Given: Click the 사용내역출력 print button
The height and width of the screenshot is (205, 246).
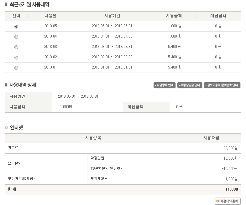Looking at the screenshot, I should (x=227, y=201).
